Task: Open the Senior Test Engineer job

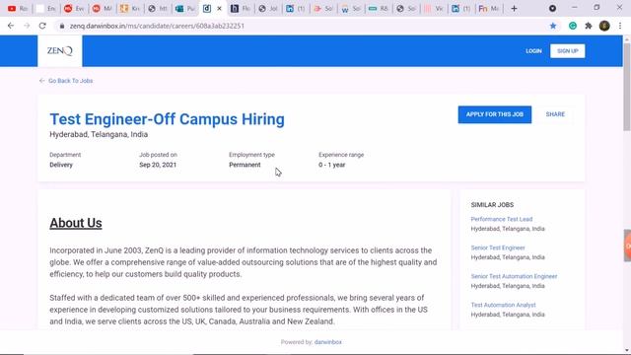Action: click(x=498, y=248)
